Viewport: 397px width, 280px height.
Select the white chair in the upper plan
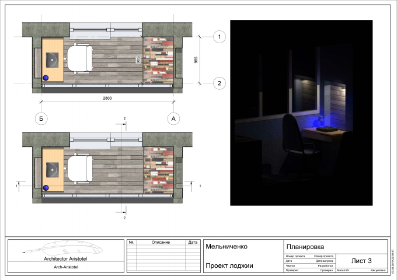point(79,59)
